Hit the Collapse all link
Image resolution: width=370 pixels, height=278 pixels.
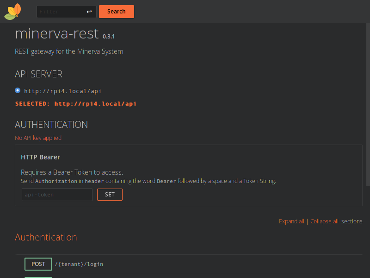point(324,221)
